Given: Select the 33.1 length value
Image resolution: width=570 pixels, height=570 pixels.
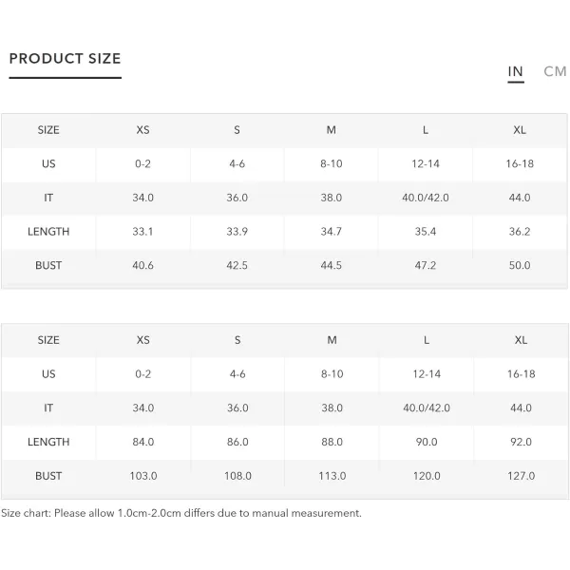Looking at the screenshot, I should (x=142, y=231).
